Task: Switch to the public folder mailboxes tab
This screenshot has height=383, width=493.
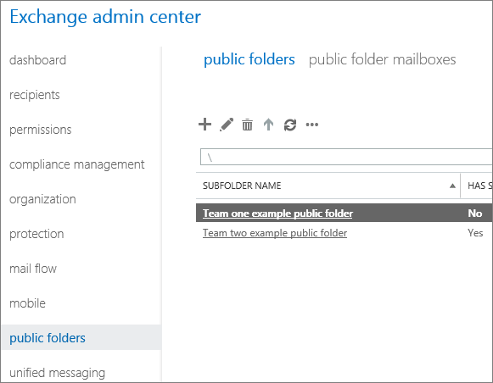Action: (x=382, y=59)
